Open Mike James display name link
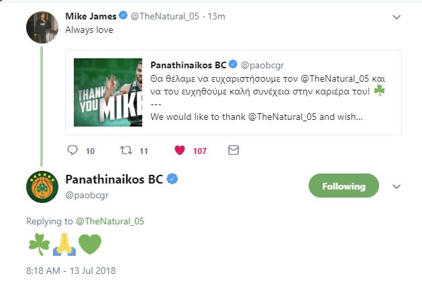 90,15
